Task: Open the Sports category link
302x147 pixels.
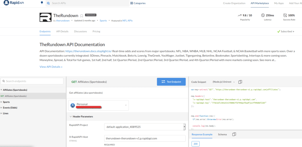Action: 103,21
